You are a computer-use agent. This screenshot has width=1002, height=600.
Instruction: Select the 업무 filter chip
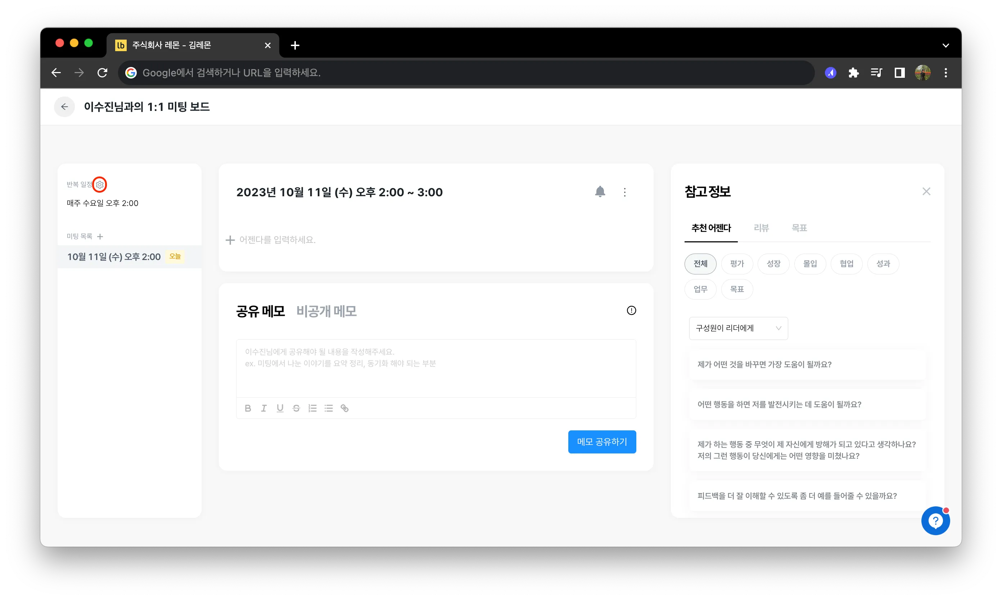pos(700,290)
